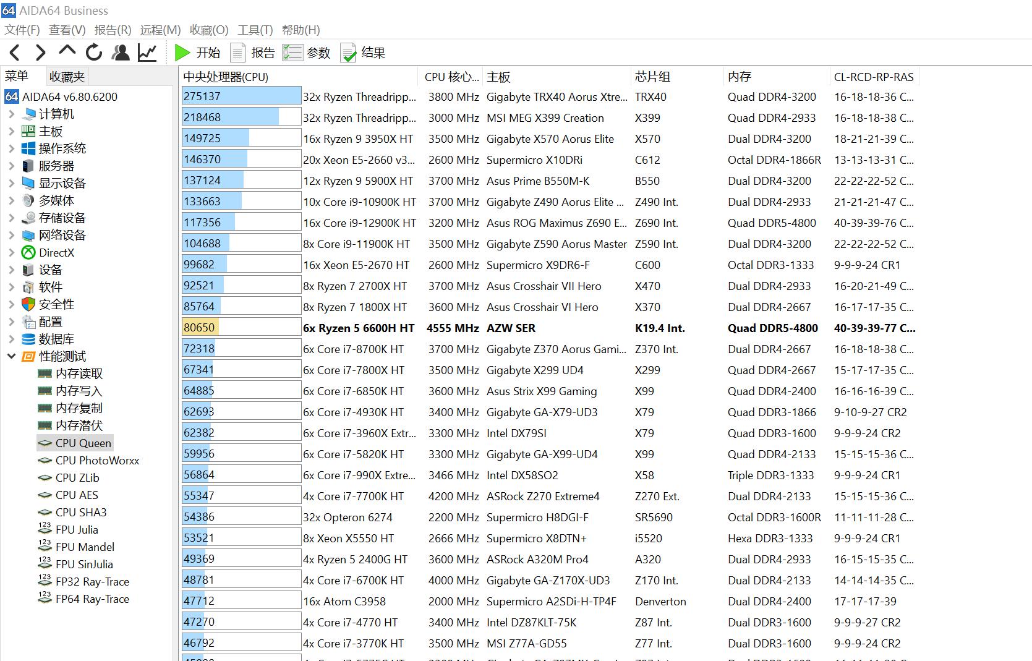Click the Refresh icon in toolbar
This screenshot has height=661, width=1032.
(x=94, y=53)
